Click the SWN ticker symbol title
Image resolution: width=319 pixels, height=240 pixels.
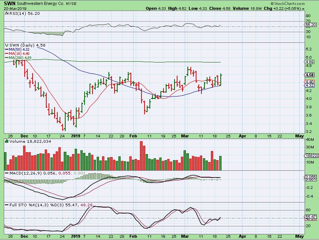(x=9, y=3)
